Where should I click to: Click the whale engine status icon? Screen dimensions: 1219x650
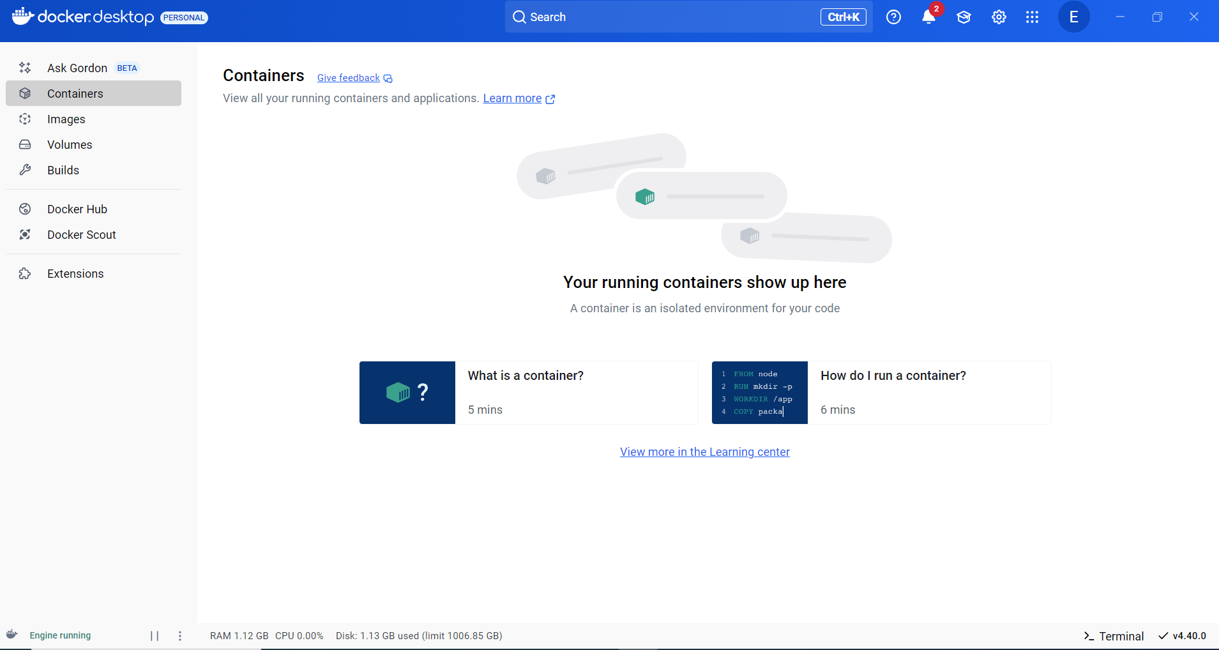(12, 635)
